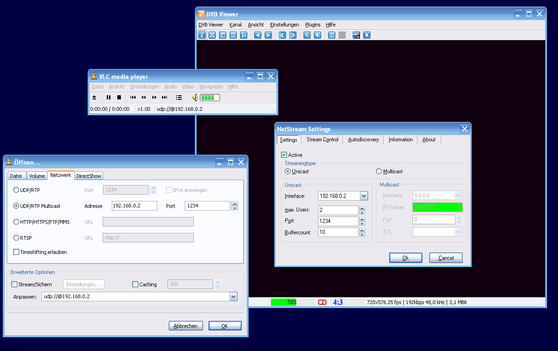This screenshot has height=351, width=558.
Task: Toggle fullscreen icon in DVB Viewer toolbar
Action: tap(212, 35)
